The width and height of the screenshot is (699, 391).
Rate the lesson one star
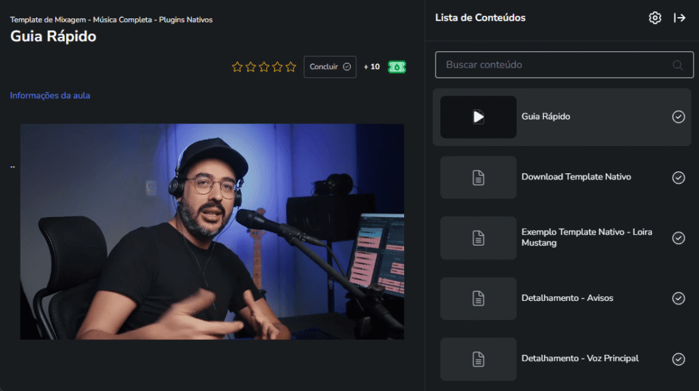(237, 67)
